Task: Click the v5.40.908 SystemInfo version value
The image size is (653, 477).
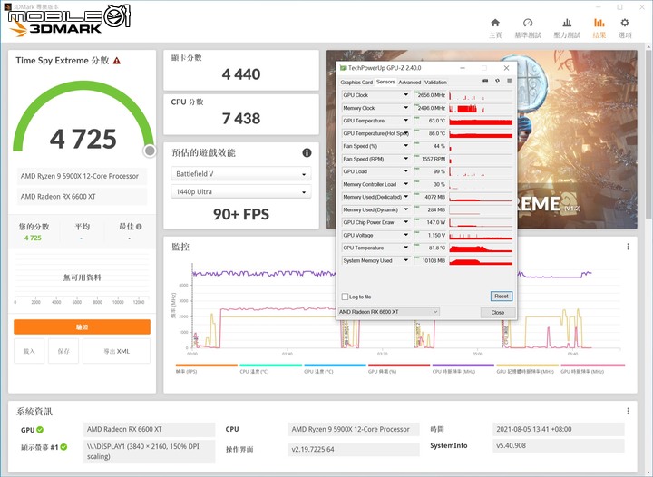Action: pyautogui.click(x=559, y=445)
